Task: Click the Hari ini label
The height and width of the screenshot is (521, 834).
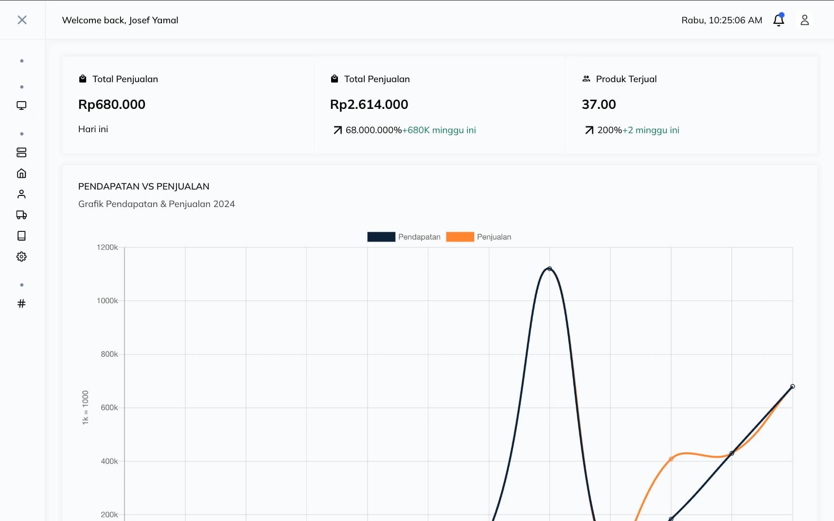Action: pyautogui.click(x=93, y=129)
